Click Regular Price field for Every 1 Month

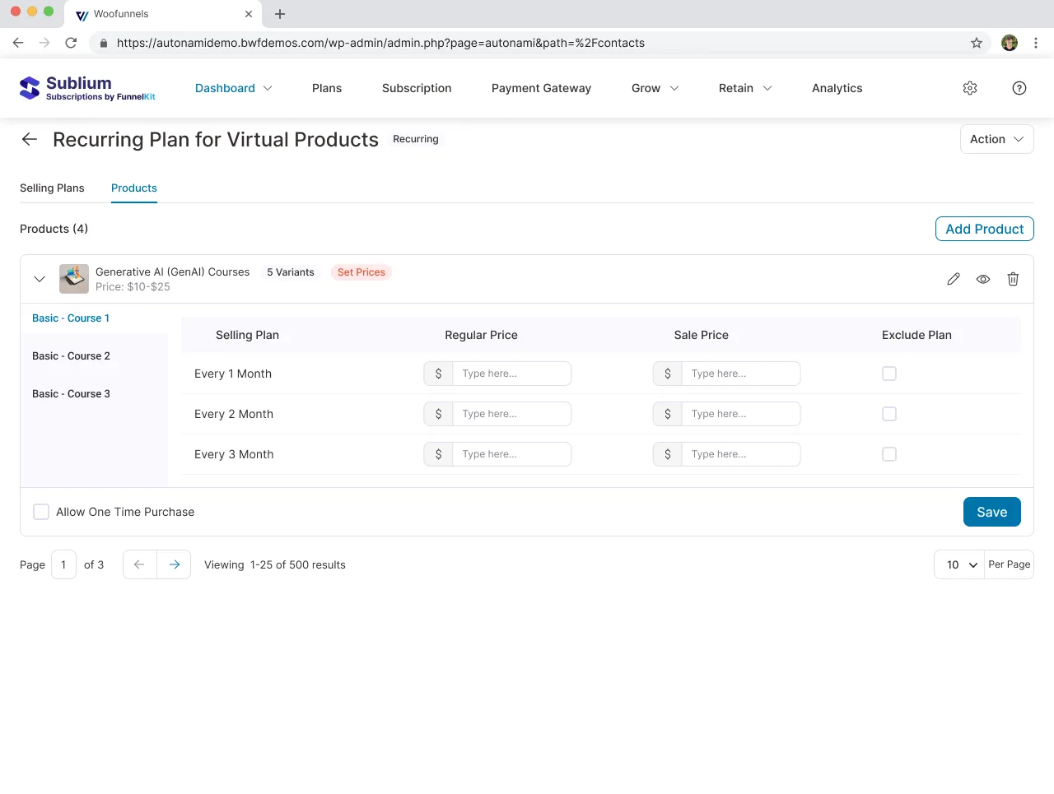pyautogui.click(x=497, y=374)
